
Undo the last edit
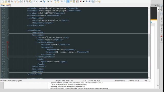34,2
